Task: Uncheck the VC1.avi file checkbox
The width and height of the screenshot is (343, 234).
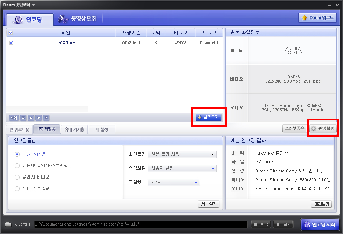Action: tap(11, 42)
